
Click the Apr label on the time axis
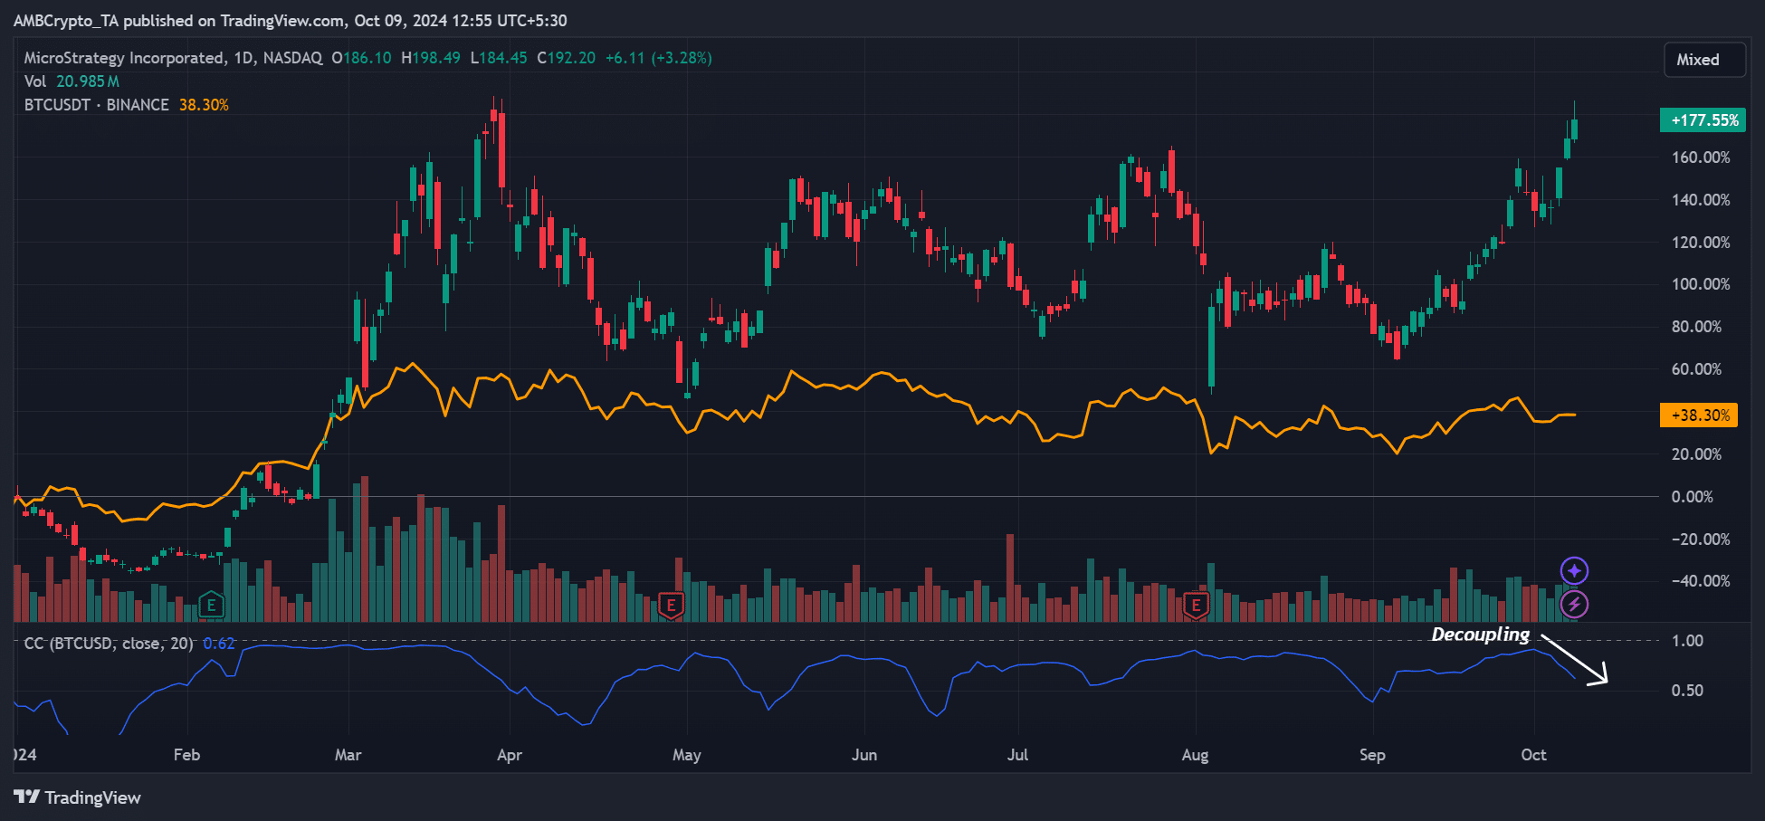coord(510,755)
